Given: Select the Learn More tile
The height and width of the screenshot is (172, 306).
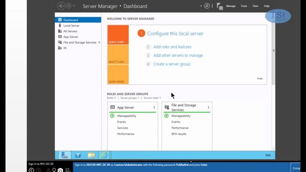Looking at the screenshot, I should click(118, 75).
